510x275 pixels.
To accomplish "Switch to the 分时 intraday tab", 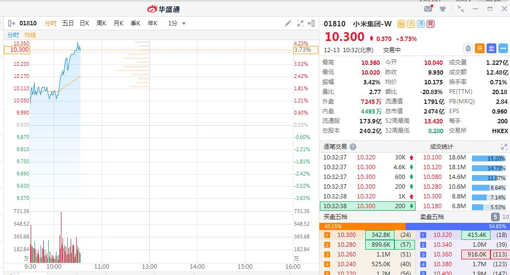I will (50, 23).
